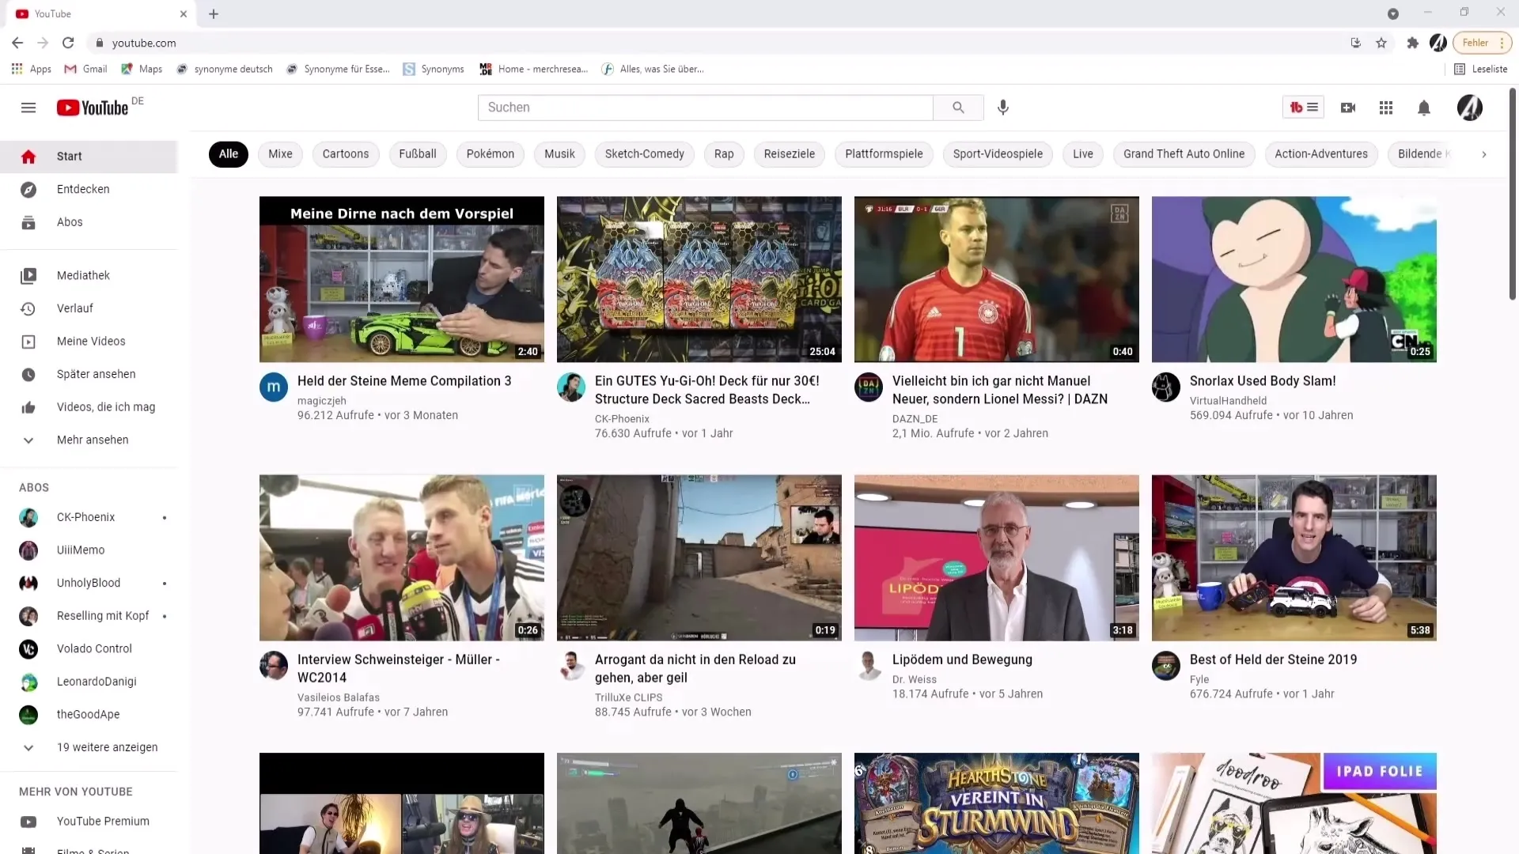1519x854 pixels.
Task: Click the search magnifier button
Action: [958, 108]
